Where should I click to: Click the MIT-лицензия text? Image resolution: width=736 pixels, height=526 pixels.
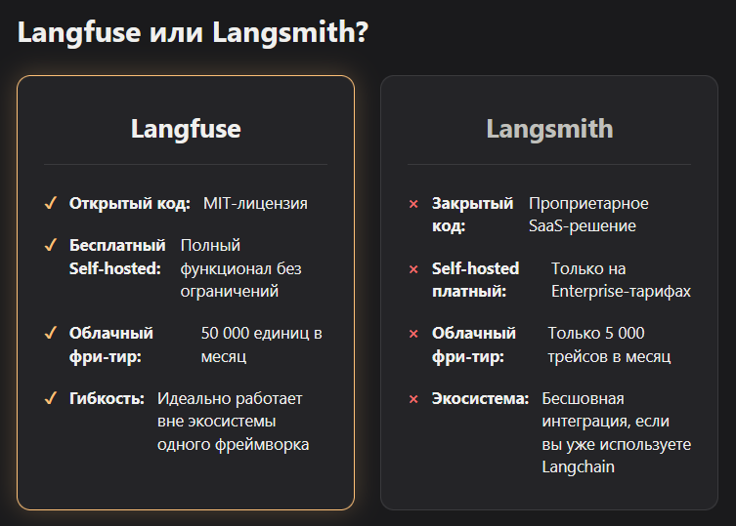[255, 203]
